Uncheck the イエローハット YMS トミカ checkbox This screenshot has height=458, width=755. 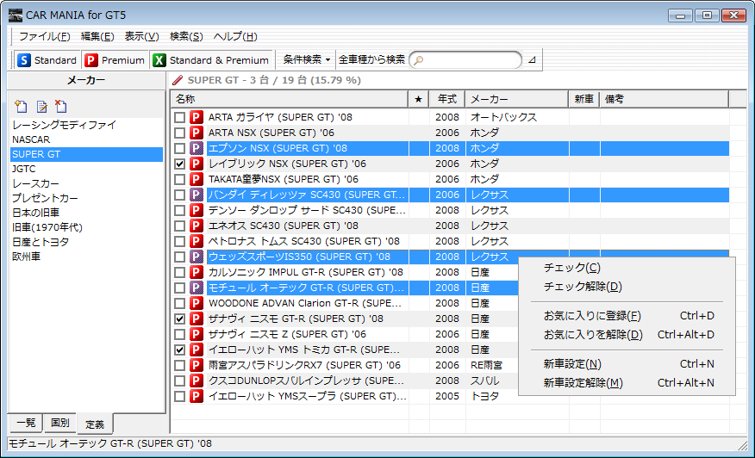(179, 350)
